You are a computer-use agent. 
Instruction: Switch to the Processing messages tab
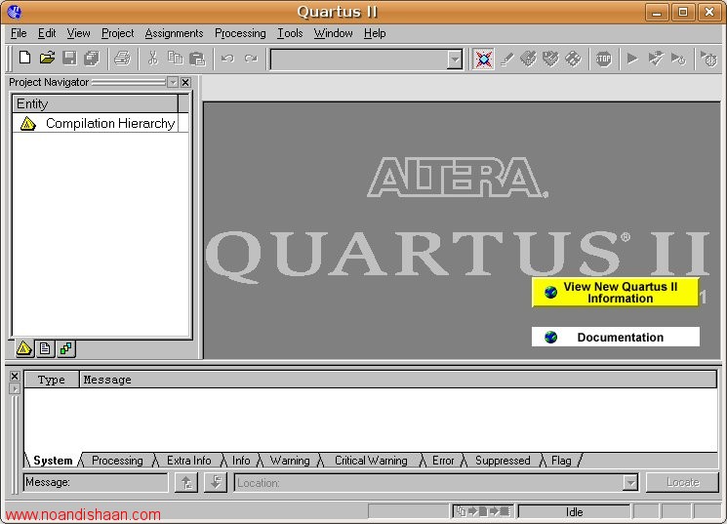coord(117,461)
